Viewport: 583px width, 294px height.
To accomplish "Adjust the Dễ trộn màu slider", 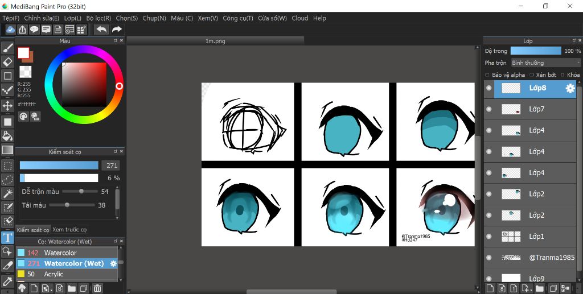I will tap(81, 192).
